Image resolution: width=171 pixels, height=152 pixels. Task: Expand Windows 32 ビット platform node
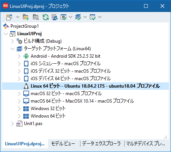(x=19, y=109)
